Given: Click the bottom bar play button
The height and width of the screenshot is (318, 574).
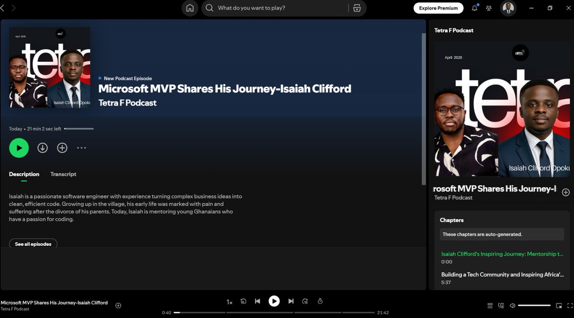Looking at the screenshot, I should 274,301.
